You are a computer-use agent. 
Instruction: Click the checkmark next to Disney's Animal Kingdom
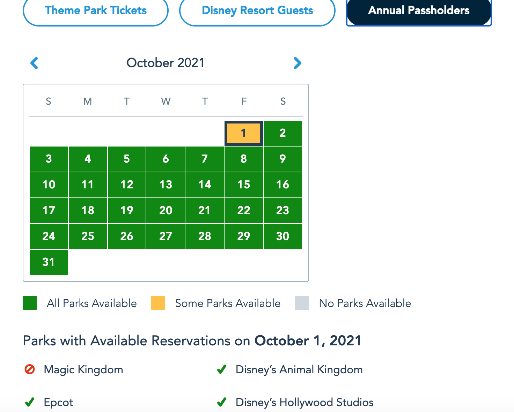[222, 369]
